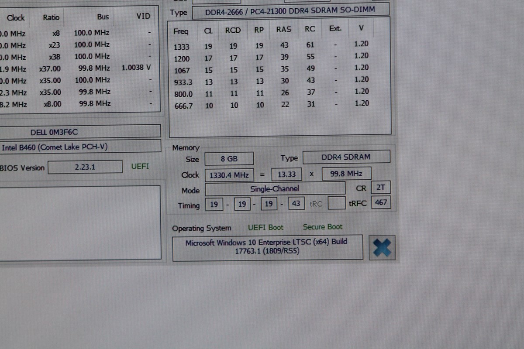The image size is (524, 349).
Task: Select the memory Size field showing 8 GB
Action: (x=229, y=159)
